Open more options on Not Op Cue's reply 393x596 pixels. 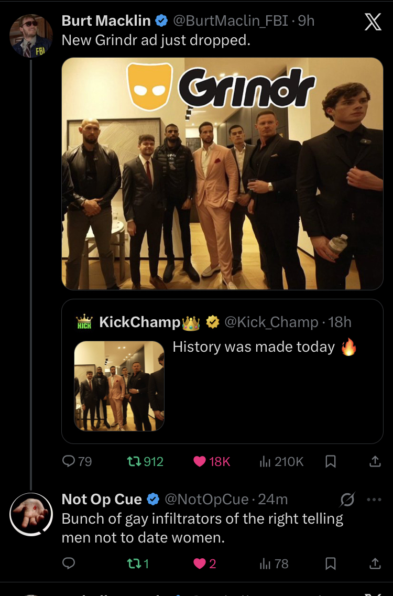[x=374, y=500]
